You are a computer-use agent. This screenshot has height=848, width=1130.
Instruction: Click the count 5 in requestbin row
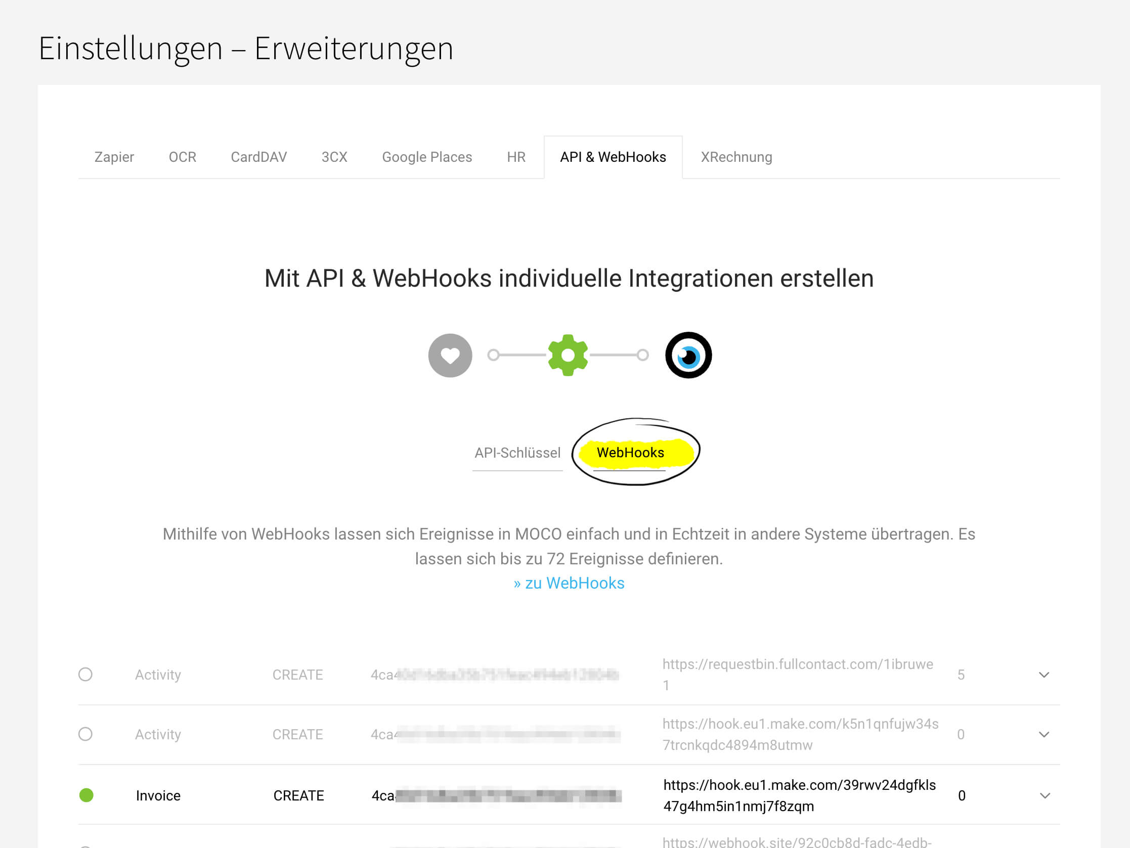pyautogui.click(x=961, y=675)
